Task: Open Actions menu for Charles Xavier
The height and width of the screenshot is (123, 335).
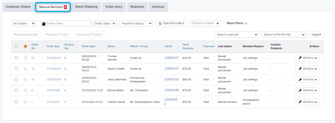Action: [x=307, y=102]
